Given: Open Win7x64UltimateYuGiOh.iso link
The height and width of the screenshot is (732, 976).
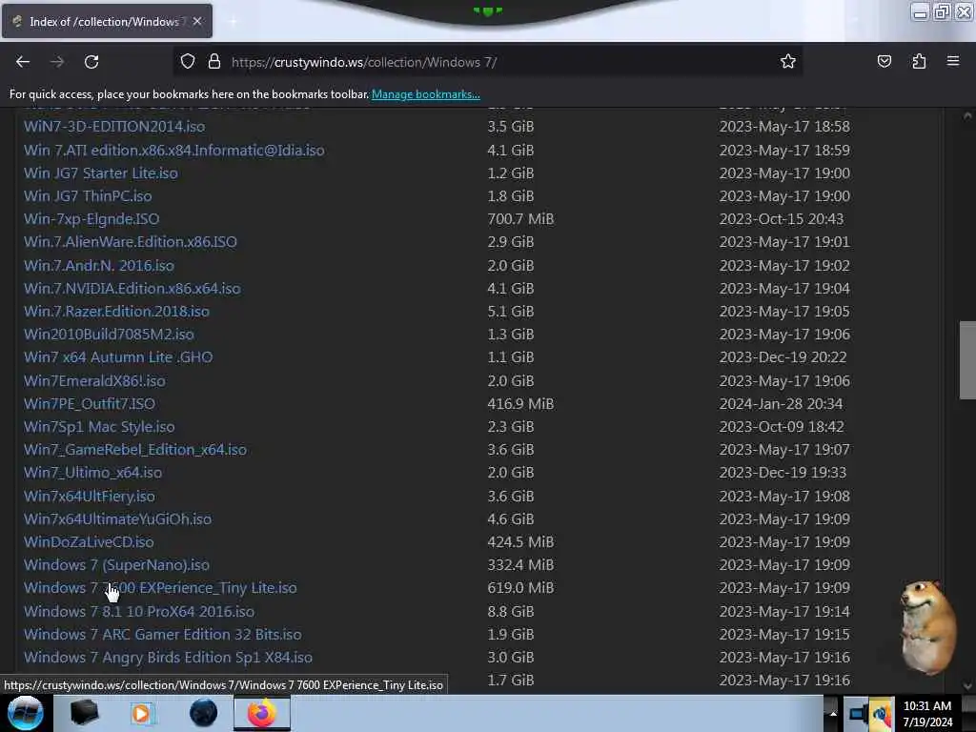Looking at the screenshot, I should pyautogui.click(x=117, y=519).
